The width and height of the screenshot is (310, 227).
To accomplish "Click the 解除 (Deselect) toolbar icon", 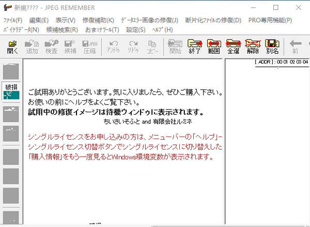I will click(x=253, y=47).
